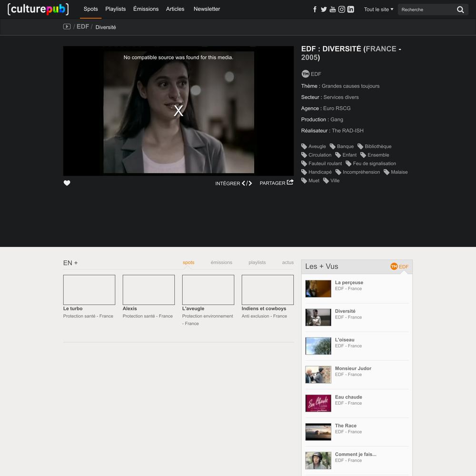
Task: Open The Race thumbnail
Action: click(x=318, y=432)
